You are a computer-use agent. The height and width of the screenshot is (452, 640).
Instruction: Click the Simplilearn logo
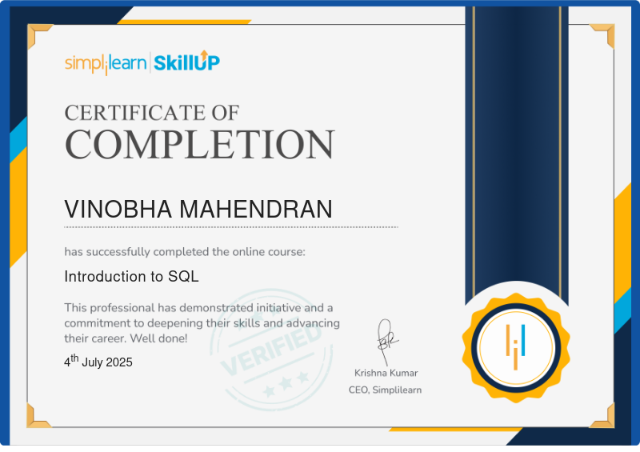tap(105, 63)
